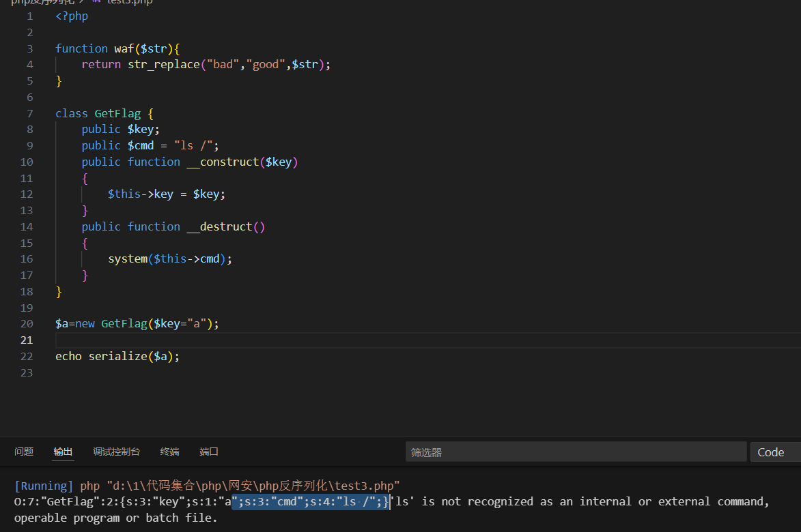Switch to the 终端 tab

pyautogui.click(x=169, y=452)
